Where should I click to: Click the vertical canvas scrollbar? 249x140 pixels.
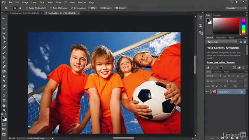point(195,65)
